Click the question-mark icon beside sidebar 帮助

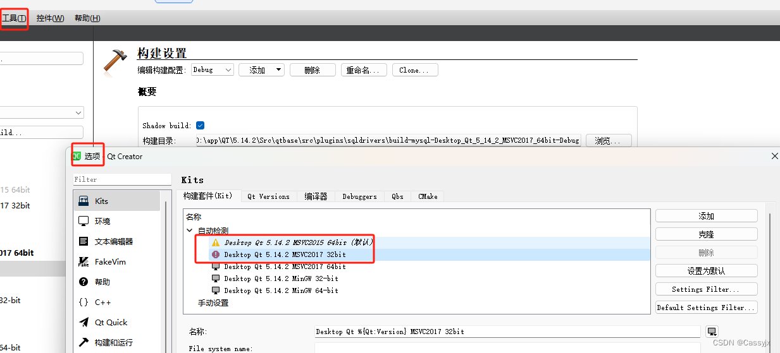[84, 282]
